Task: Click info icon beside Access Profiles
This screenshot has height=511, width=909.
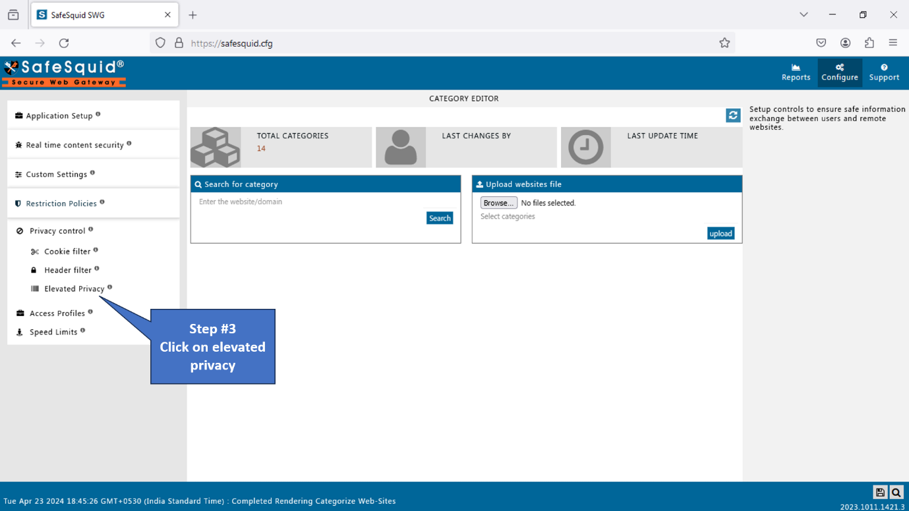Action: click(x=90, y=311)
